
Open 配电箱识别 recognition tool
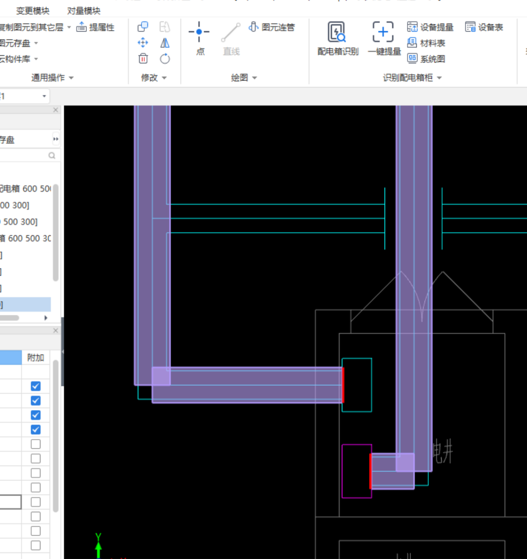click(338, 38)
